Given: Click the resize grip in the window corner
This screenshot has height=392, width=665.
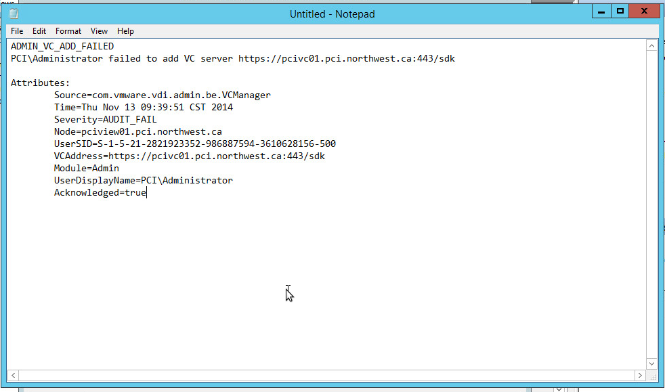Looking at the screenshot, I should click(x=653, y=376).
